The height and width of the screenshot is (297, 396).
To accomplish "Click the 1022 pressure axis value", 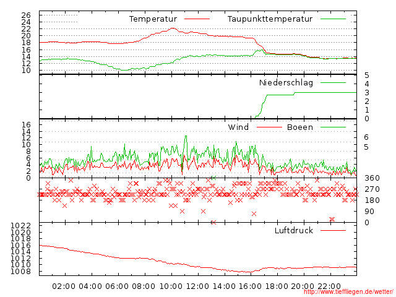I will point(20,225).
